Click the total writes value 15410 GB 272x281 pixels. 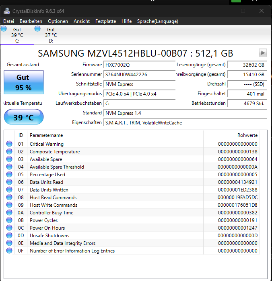[x=247, y=74]
